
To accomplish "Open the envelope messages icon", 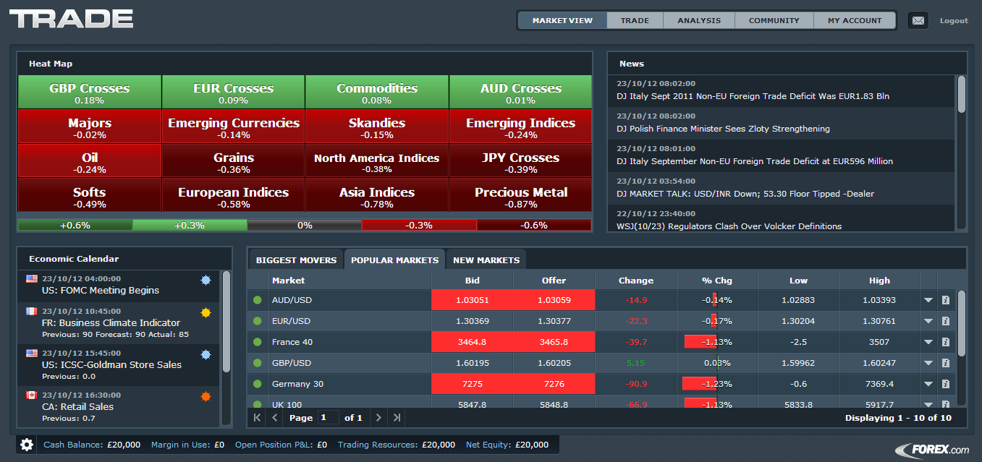I will point(918,20).
